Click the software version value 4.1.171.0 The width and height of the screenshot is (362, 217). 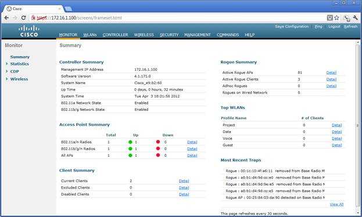(x=142, y=76)
